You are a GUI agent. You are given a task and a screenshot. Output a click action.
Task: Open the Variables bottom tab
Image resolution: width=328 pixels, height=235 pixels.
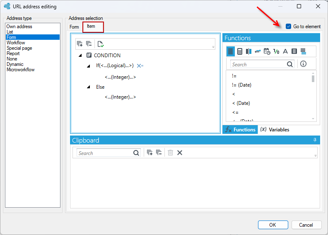(275, 130)
